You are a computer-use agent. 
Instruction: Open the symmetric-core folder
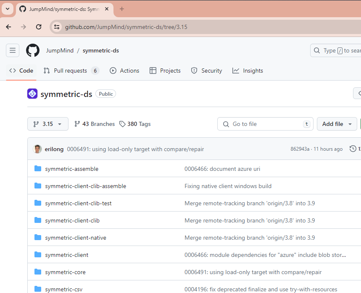click(66, 272)
